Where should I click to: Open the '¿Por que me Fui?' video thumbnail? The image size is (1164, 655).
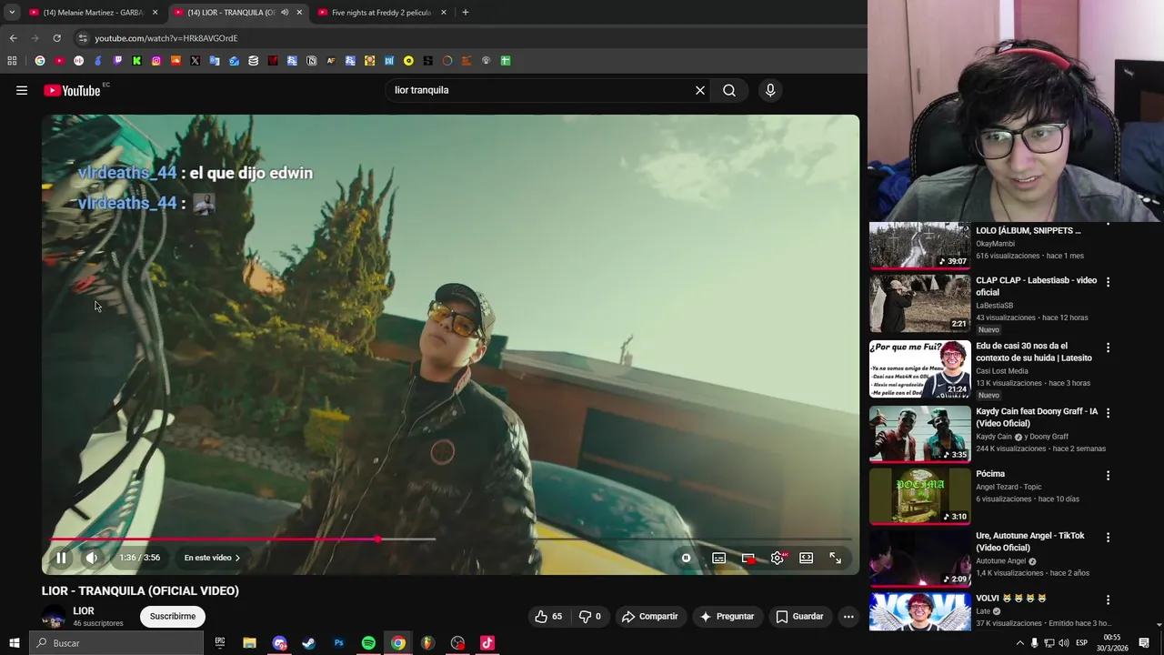click(x=919, y=369)
